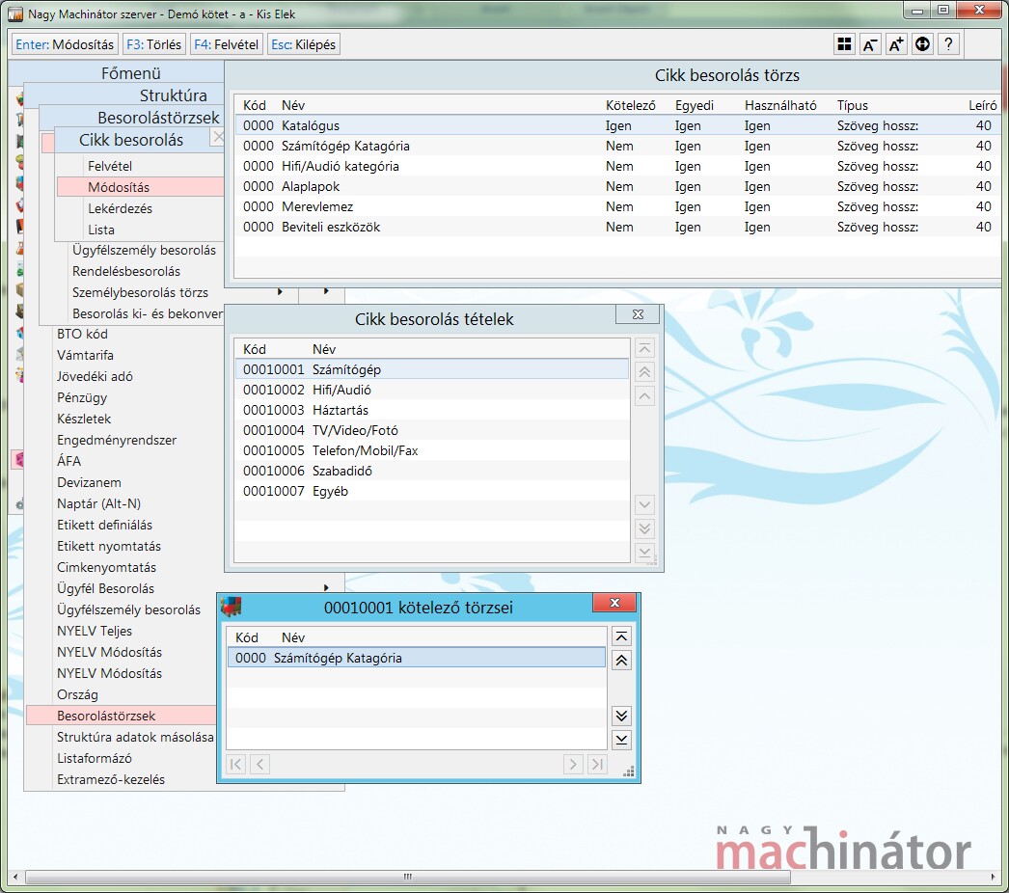Click Esc: Kilépés to exit

[x=304, y=44]
